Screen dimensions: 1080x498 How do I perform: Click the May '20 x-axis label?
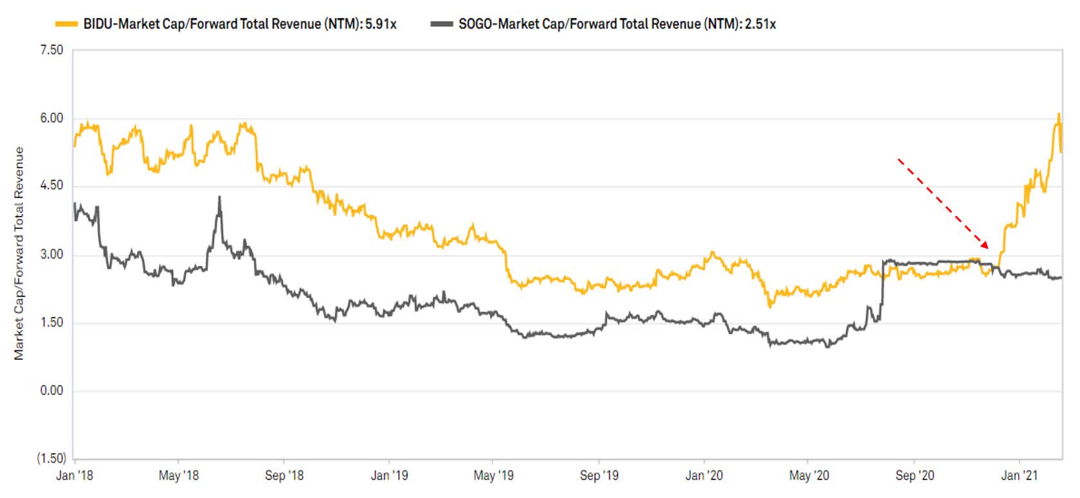click(x=809, y=476)
